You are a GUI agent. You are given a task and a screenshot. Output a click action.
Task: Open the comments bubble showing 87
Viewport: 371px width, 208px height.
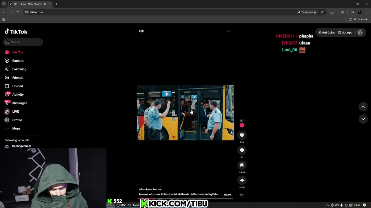click(242, 150)
